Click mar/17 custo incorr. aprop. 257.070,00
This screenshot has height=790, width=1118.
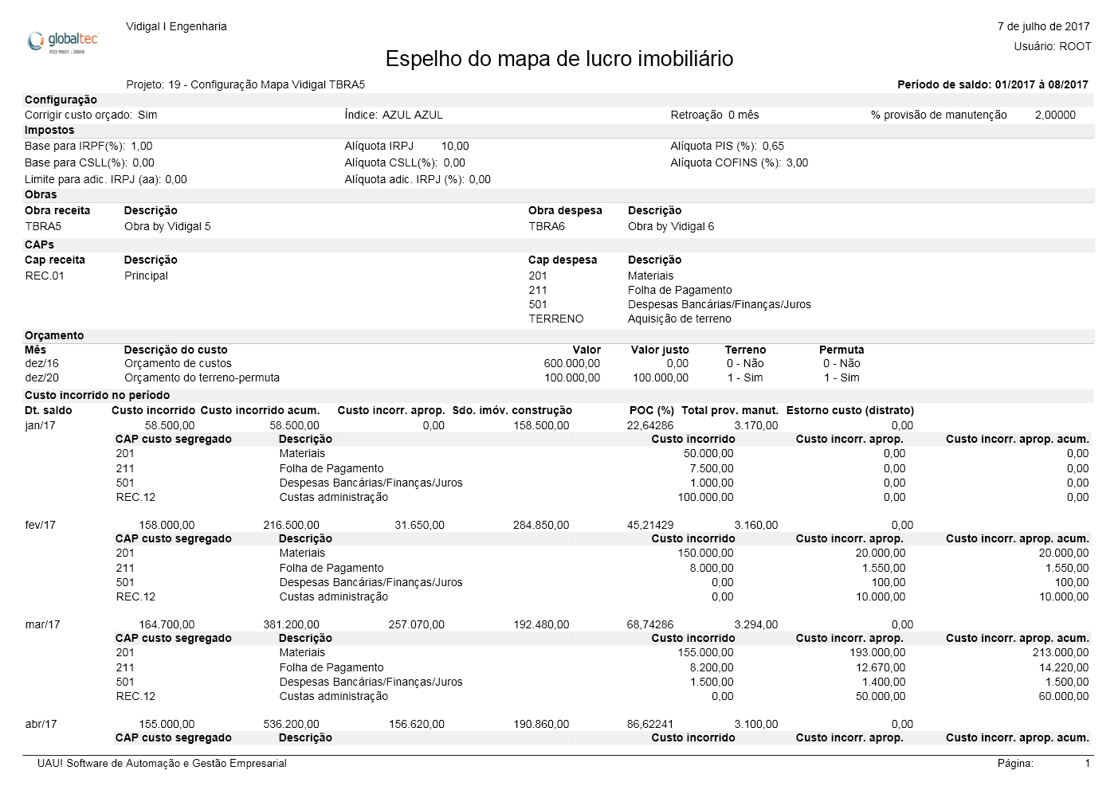[416, 624]
